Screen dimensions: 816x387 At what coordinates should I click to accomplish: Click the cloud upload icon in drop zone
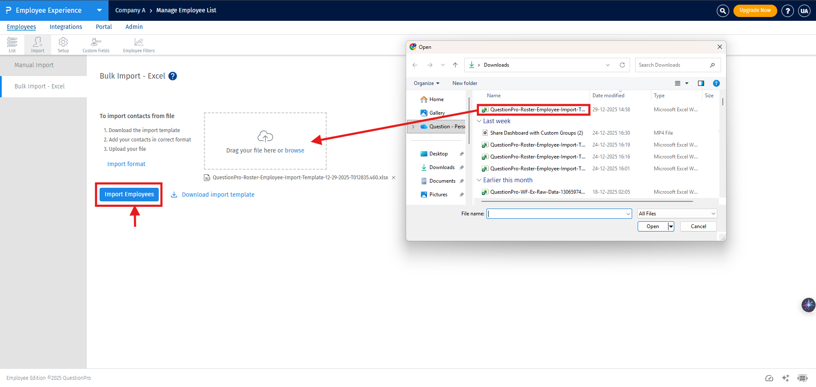[265, 136]
